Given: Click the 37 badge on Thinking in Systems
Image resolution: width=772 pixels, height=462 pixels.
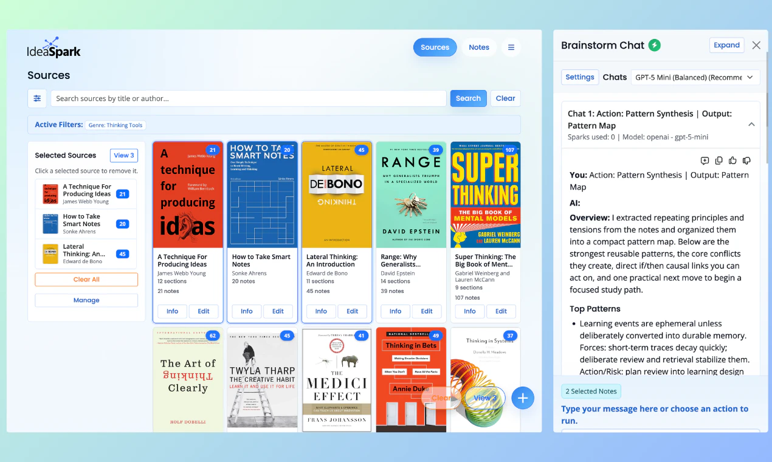Looking at the screenshot, I should coord(510,336).
